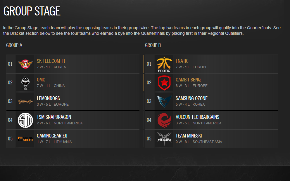290x181 pixels.
Task: Select the Lemondogs logo icon
Action: pos(25,101)
